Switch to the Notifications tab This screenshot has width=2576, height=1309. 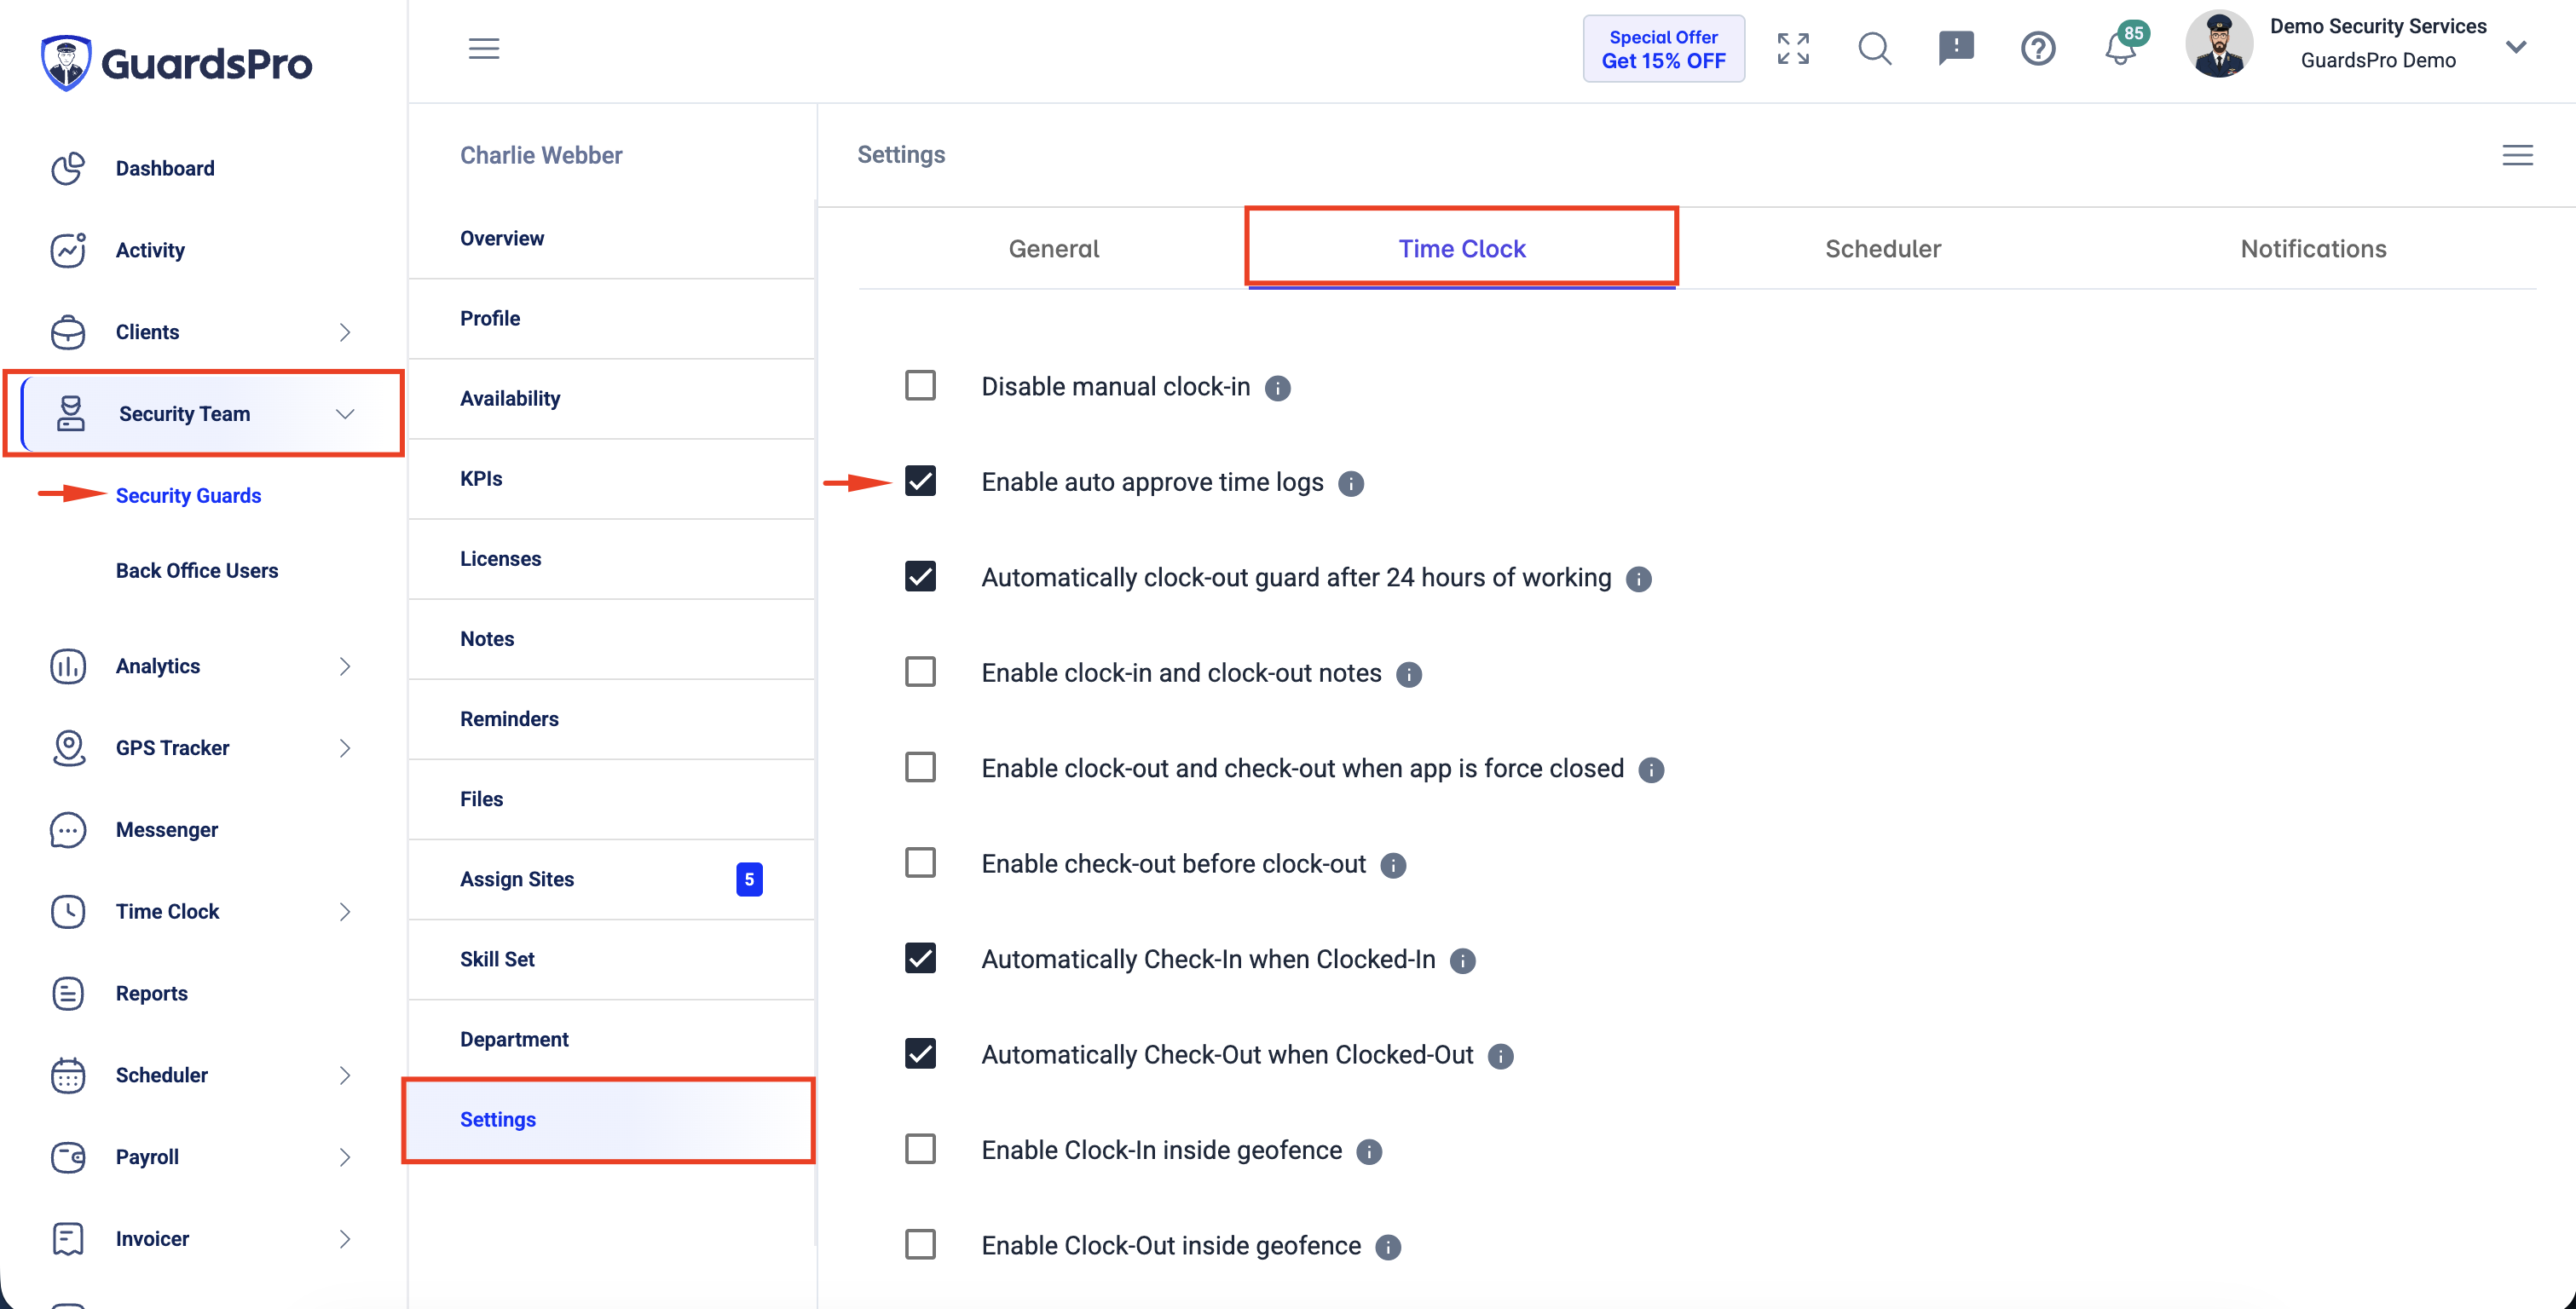tap(2313, 249)
